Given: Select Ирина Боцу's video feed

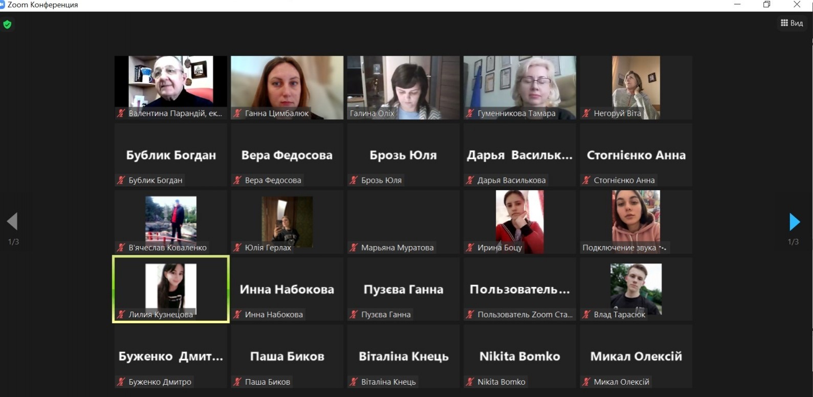Looking at the screenshot, I should [x=520, y=222].
